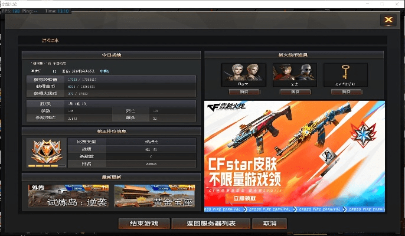Click 返回服务器列表 button
Screen dimensions: 405x236
(211, 224)
